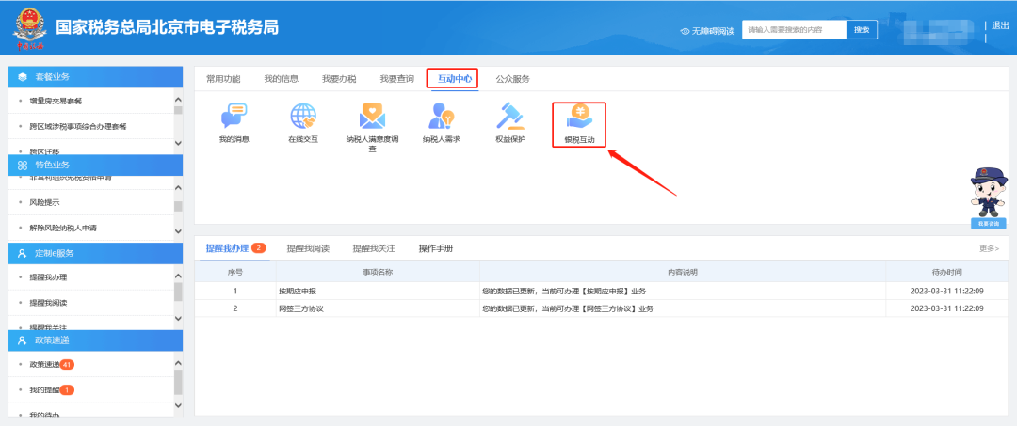Open 解除风险纳税人申请 in sidebar
1017x426 pixels.
(x=64, y=228)
